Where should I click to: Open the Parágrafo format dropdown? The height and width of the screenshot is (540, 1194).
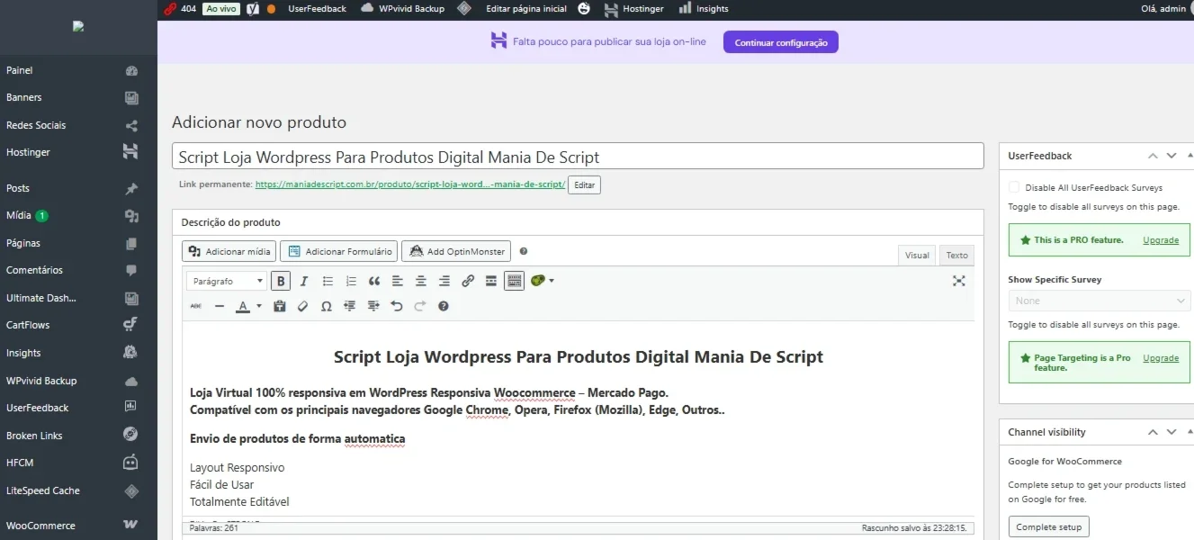pyautogui.click(x=227, y=281)
